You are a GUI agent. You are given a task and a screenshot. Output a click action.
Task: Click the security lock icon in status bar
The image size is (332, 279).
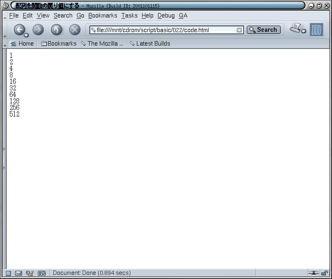325,273
